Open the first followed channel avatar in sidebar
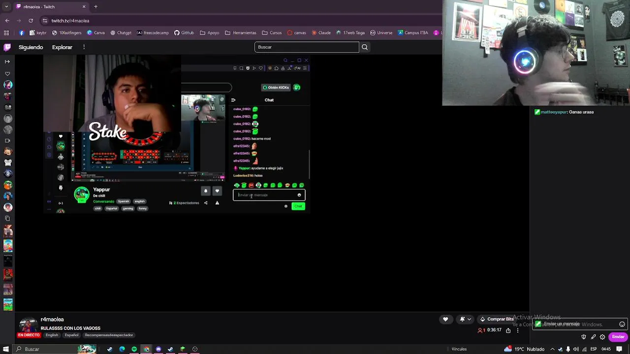This screenshot has width=630, height=354. pyautogui.click(x=7, y=85)
